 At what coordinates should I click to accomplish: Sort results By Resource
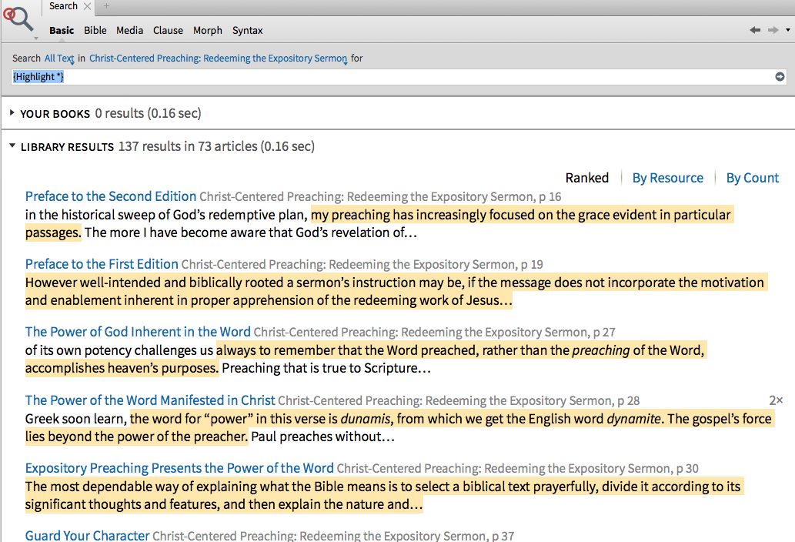point(668,178)
